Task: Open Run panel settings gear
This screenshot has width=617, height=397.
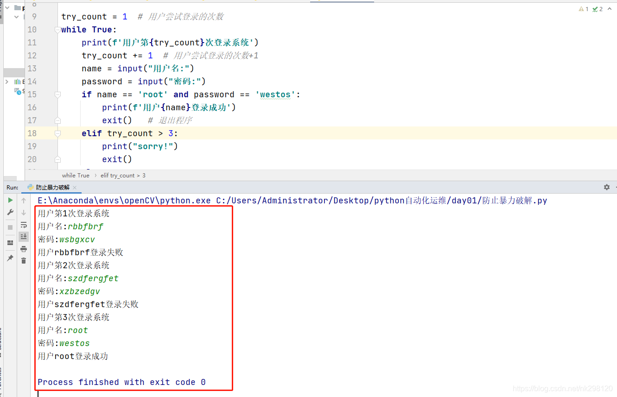Action: [607, 187]
